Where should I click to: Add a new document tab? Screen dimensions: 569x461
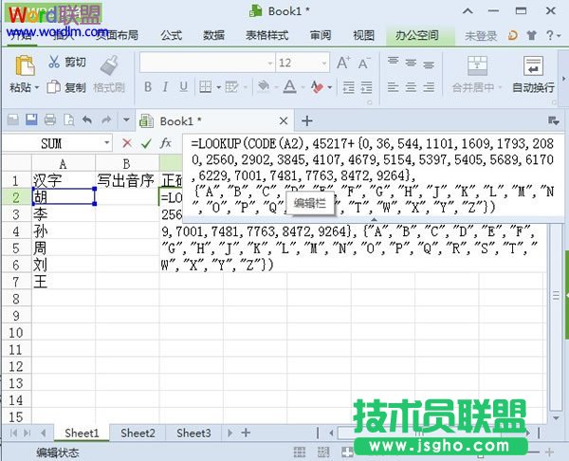tap(307, 120)
